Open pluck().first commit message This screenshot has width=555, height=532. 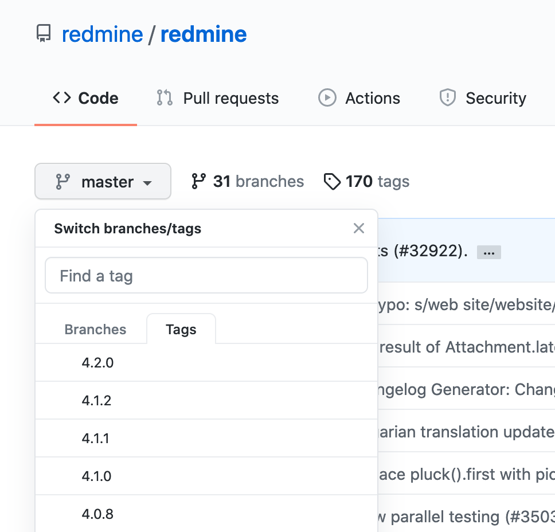tap(466, 475)
